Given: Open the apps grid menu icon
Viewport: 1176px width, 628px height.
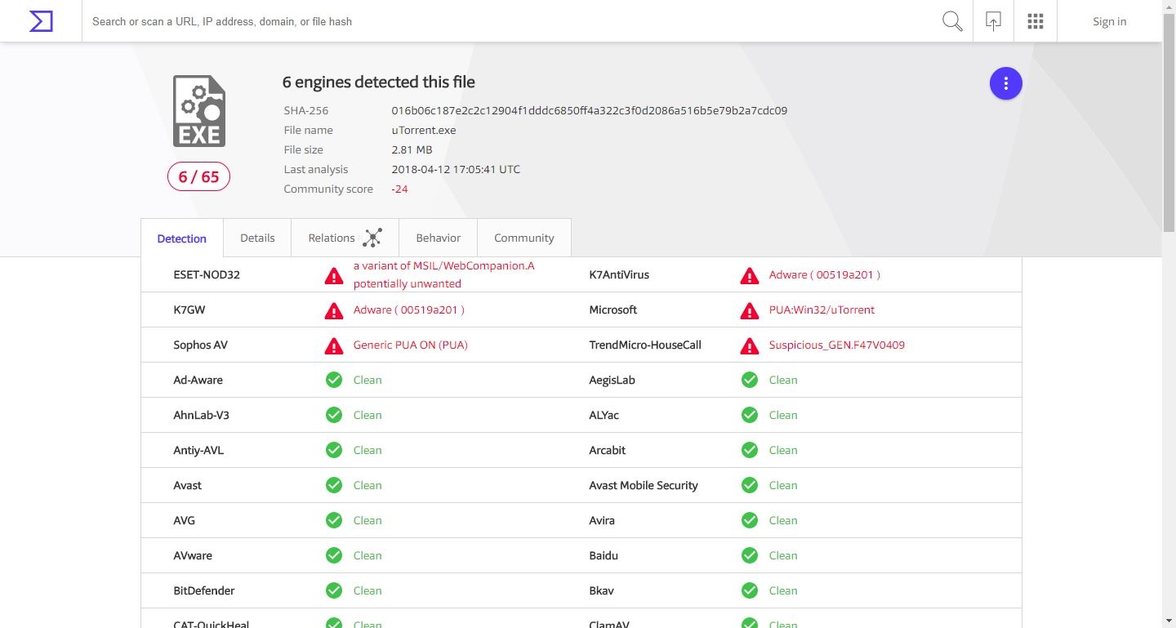Looking at the screenshot, I should point(1036,21).
